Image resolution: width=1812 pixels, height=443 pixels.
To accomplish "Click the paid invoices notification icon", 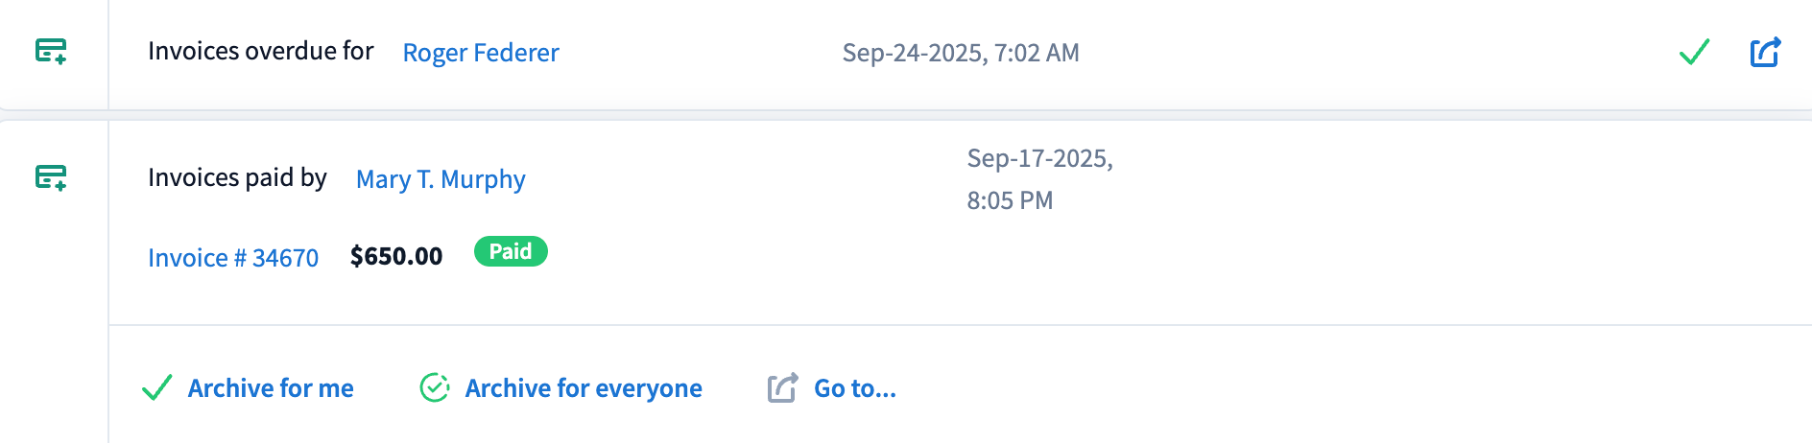I will [51, 177].
